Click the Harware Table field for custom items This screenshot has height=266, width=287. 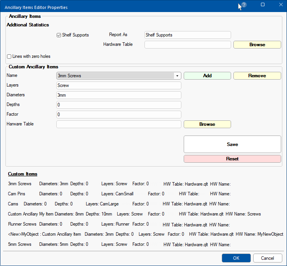click(118, 124)
